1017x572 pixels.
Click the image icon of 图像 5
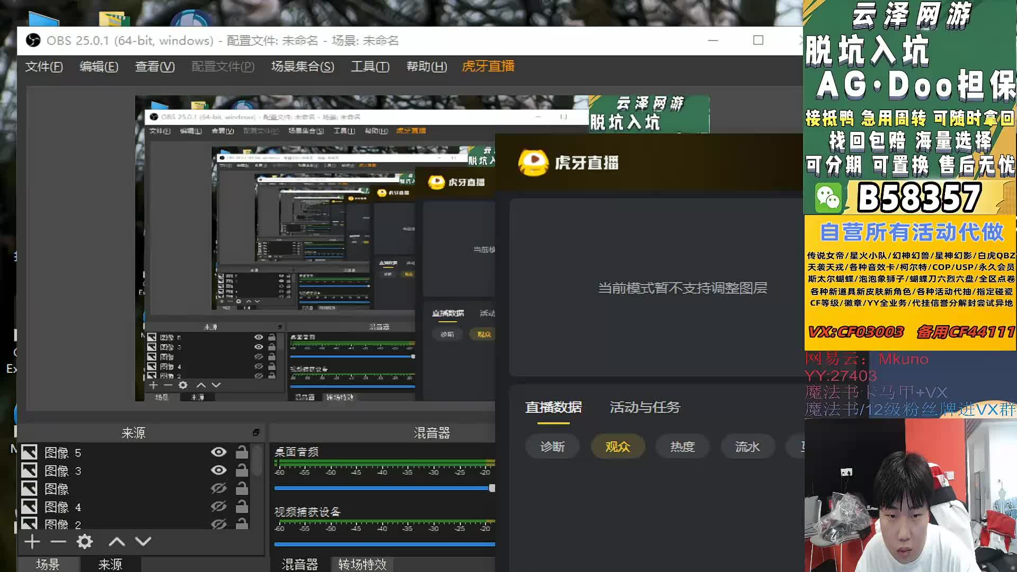(29, 452)
